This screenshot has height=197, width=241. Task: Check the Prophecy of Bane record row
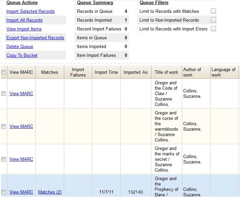pyautogui.click(x=3, y=192)
